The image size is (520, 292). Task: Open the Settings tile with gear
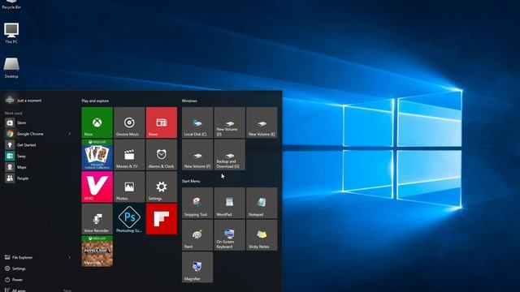click(x=162, y=187)
